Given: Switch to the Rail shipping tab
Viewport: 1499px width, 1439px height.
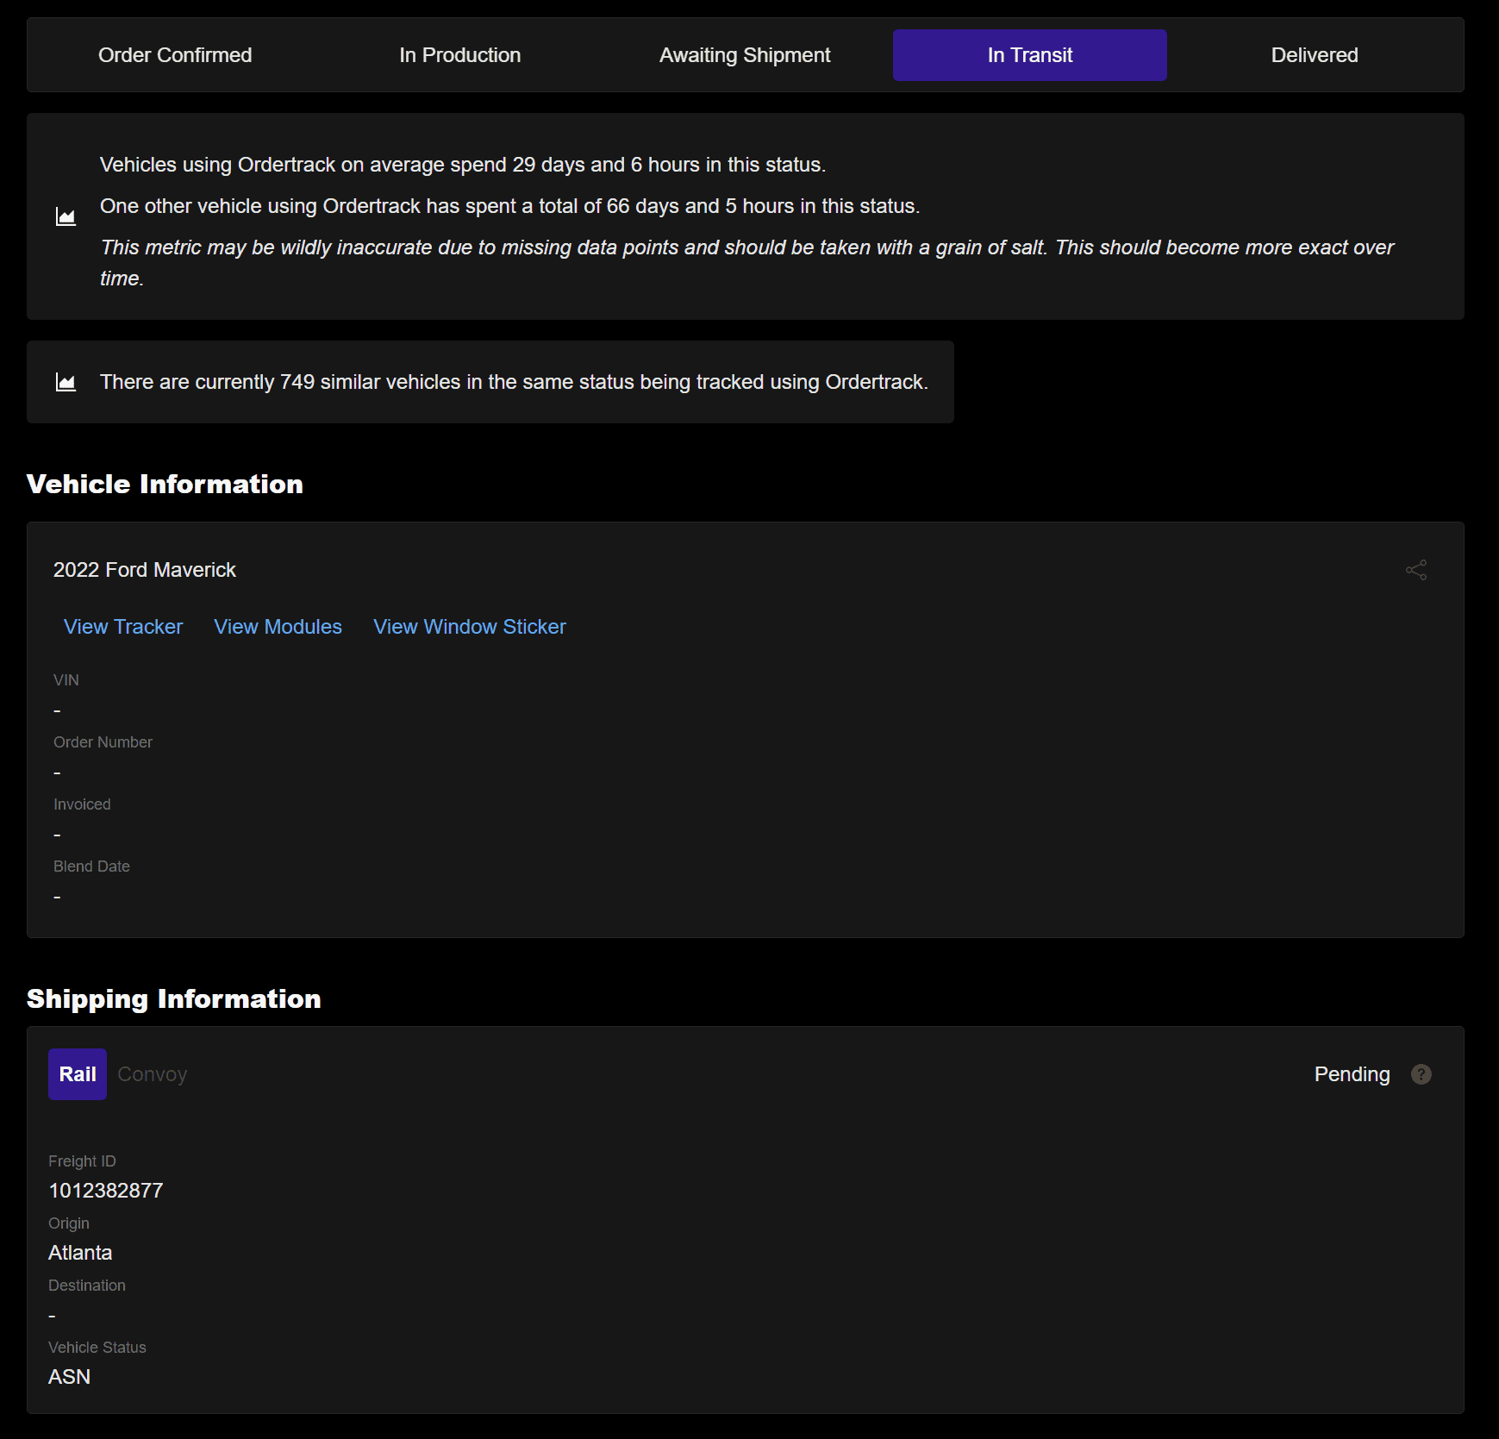Looking at the screenshot, I should point(78,1074).
